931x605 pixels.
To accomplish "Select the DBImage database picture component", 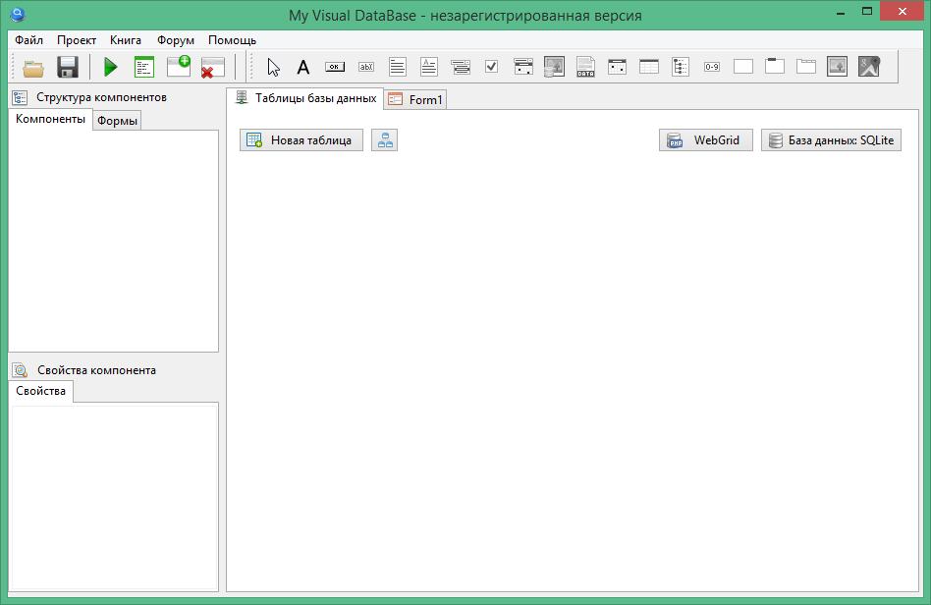I will (x=555, y=67).
